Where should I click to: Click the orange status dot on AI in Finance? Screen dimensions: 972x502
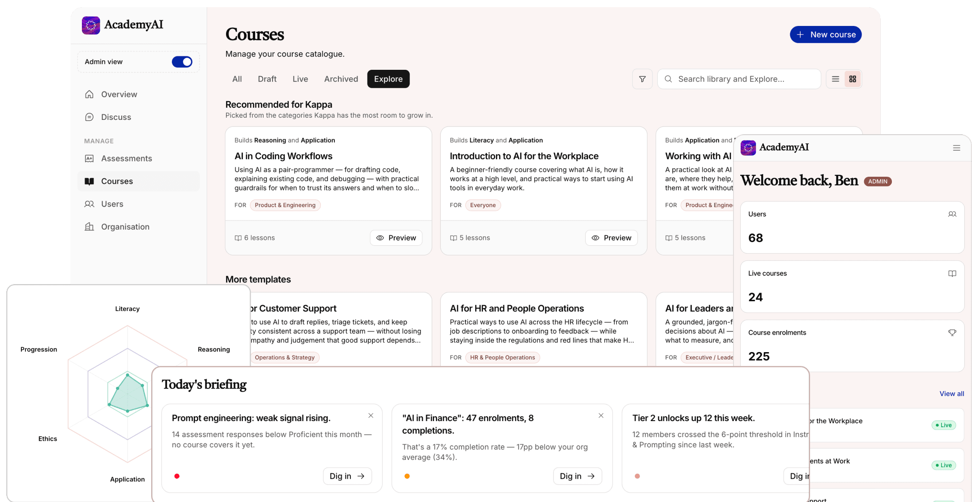coord(407,476)
